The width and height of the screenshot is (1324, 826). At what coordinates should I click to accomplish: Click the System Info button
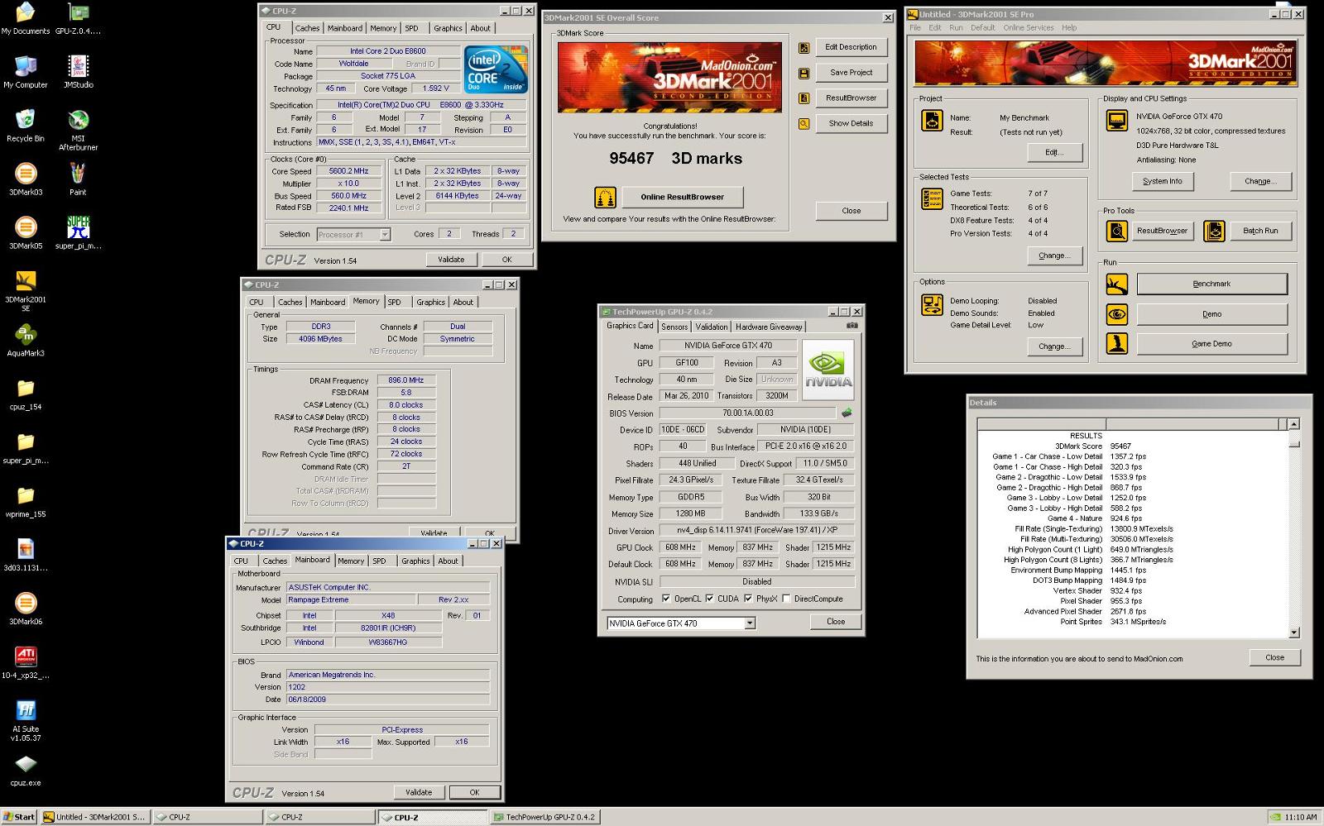click(1163, 182)
